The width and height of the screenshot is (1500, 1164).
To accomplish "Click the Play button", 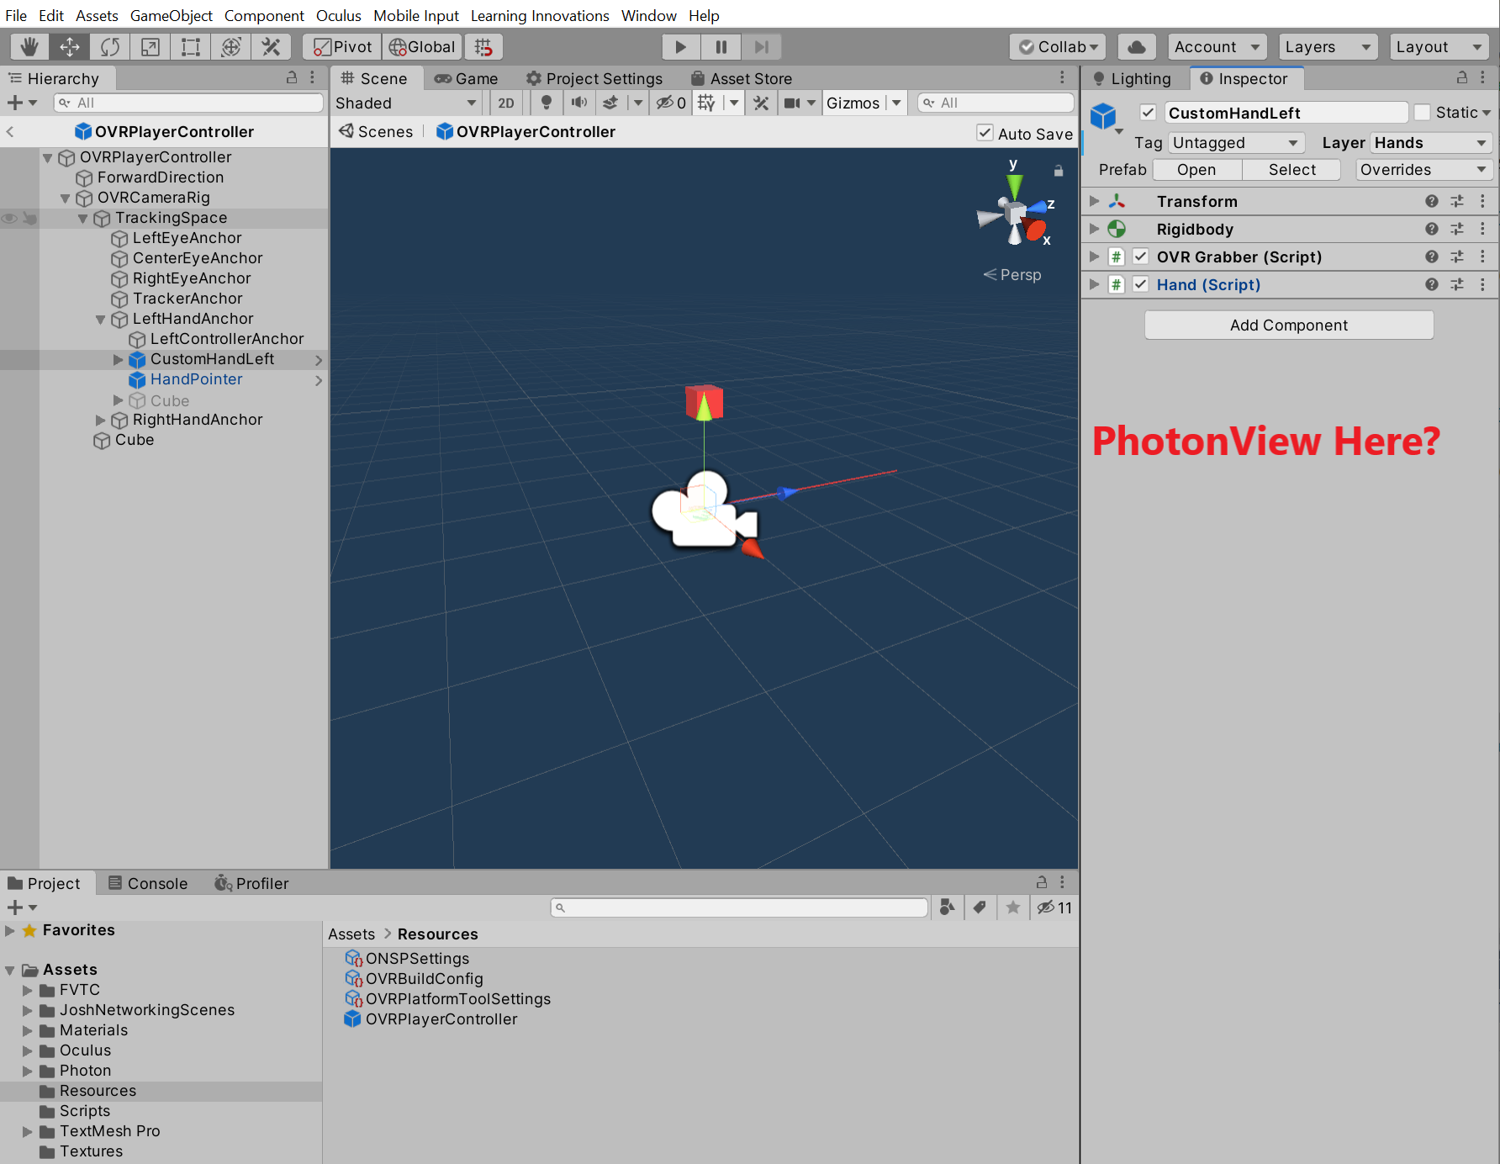I will coord(681,47).
